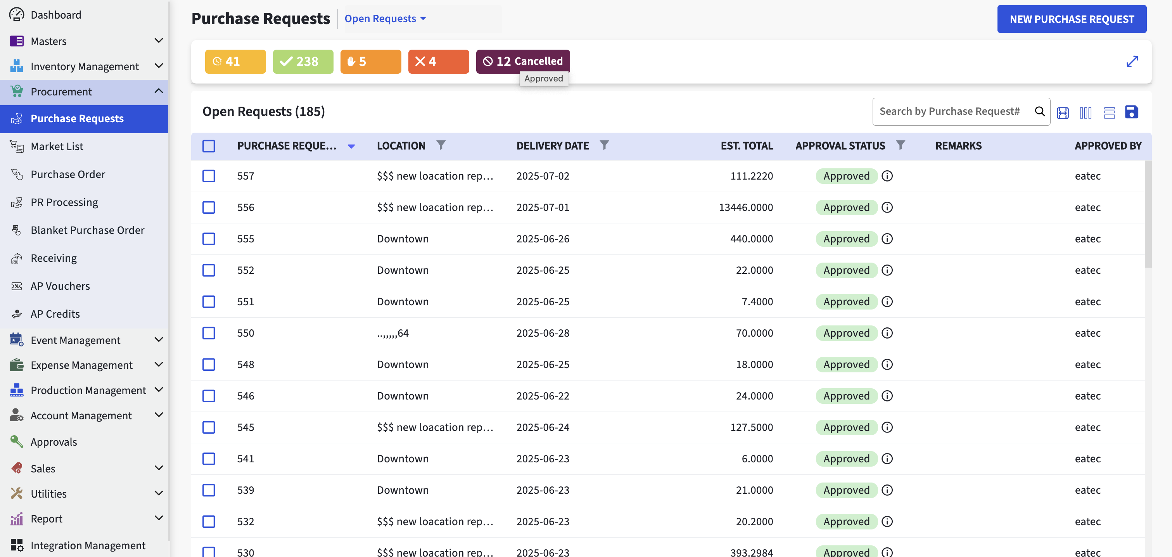The image size is (1172, 557).
Task: Open Purchase Order in the sidebar
Action: [67, 174]
